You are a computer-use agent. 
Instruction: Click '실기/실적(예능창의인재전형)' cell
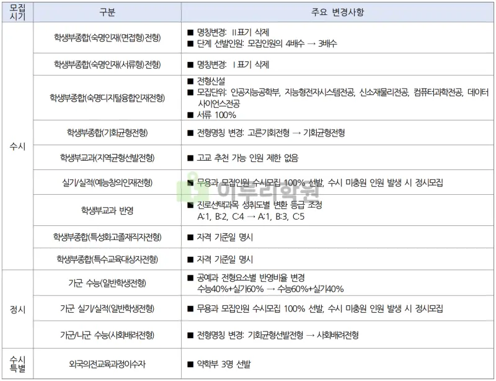(107, 182)
